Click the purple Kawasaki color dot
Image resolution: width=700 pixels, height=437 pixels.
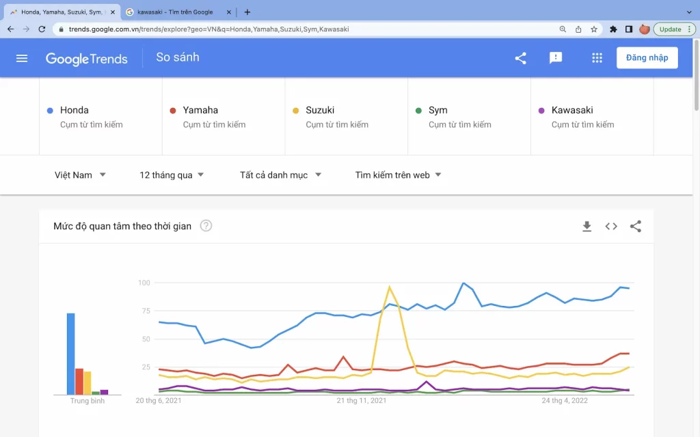(x=541, y=111)
